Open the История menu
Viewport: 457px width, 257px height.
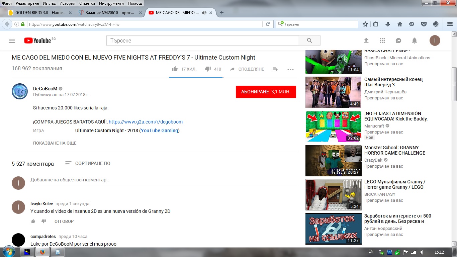[68, 3]
